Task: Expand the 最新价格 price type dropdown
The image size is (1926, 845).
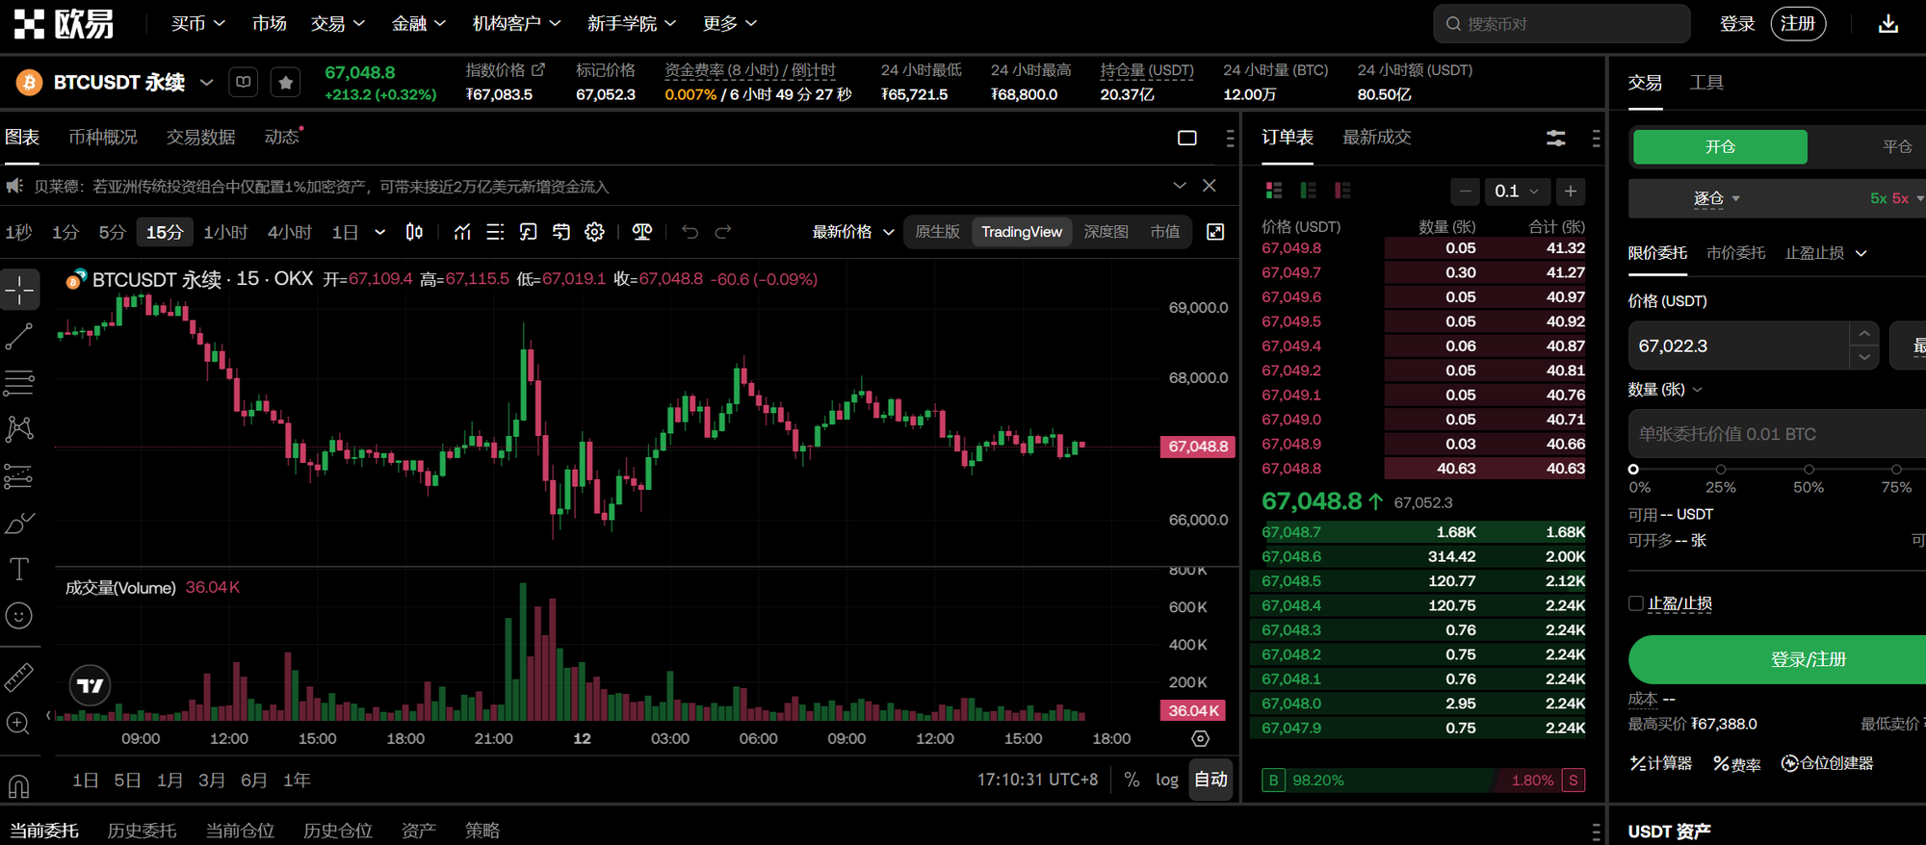Action: (x=853, y=232)
